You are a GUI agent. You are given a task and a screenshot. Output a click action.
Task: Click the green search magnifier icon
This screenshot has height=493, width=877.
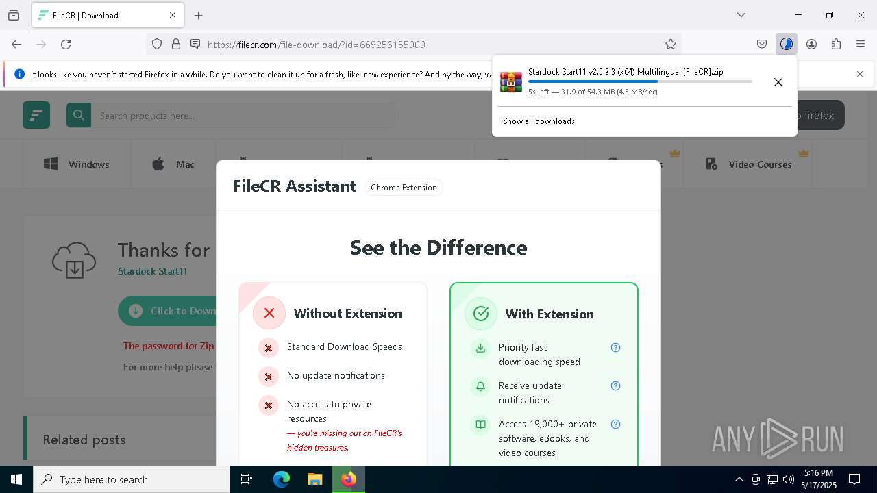(79, 115)
